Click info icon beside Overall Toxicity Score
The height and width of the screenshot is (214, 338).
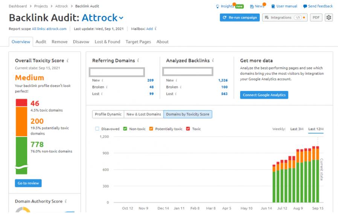coord(67,61)
